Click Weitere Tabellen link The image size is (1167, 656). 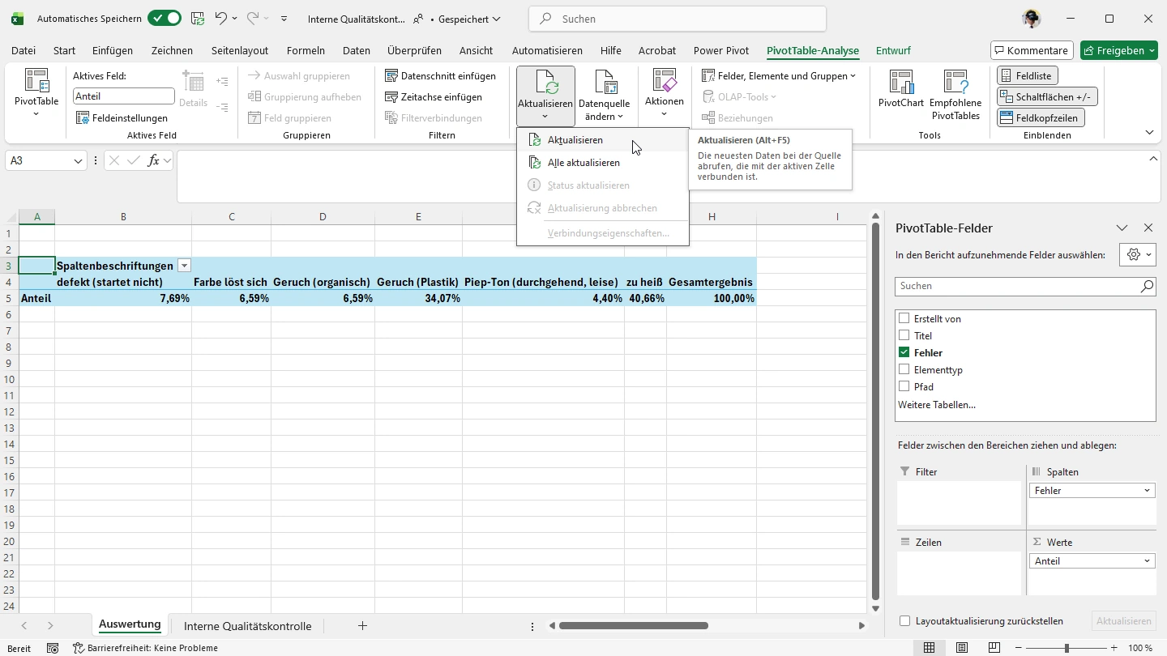click(936, 405)
